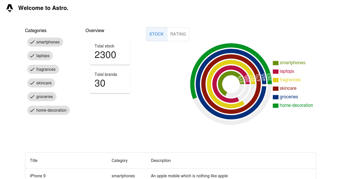This screenshot has width=341, height=179.
Task: Toggle the groceries category filter
Action: click(x=42, y=97)
